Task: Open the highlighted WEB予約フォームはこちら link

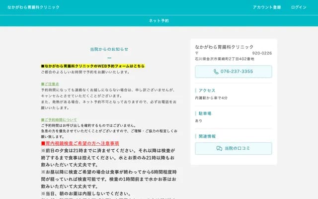Action: pyautogui.click(x=93, y=66)
